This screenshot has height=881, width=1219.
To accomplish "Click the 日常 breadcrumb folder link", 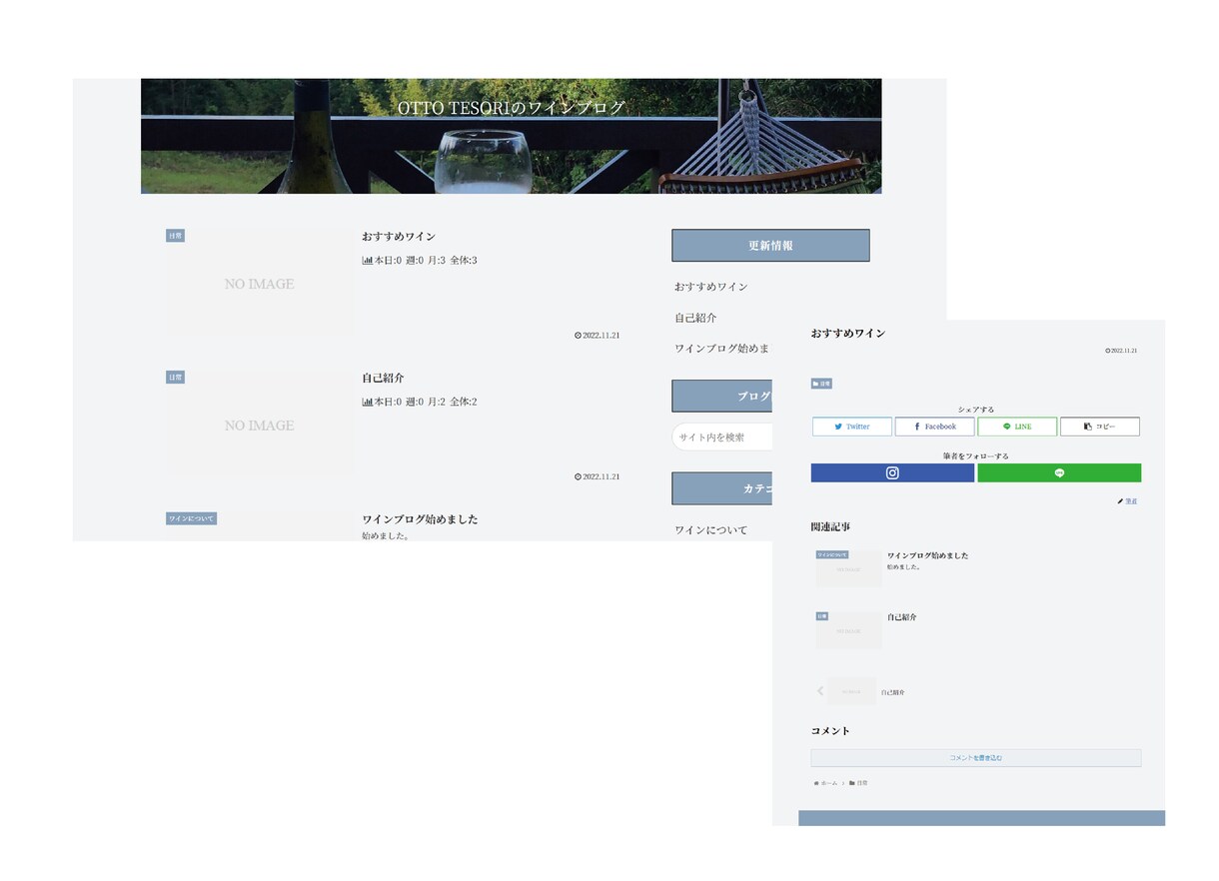I will click(x=858, y=783).
